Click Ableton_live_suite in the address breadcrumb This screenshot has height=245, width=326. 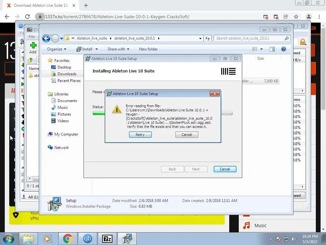tap(92, 38)
